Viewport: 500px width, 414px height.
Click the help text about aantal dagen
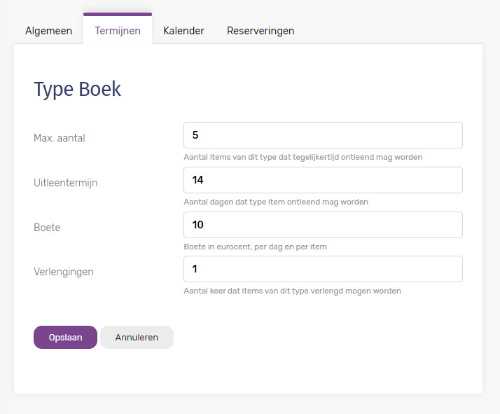tap(276, 202)
